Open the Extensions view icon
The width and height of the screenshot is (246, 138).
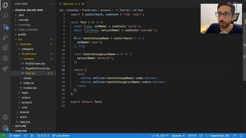coord(5,48)
